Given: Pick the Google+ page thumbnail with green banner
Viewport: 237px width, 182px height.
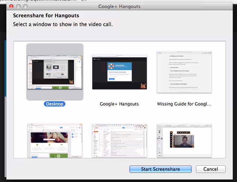Looking at the screenshot, I should pos(55,141).
